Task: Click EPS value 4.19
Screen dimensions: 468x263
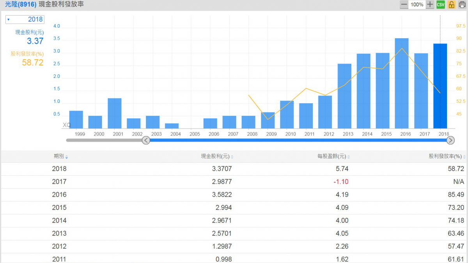Action: coord(342,194)
